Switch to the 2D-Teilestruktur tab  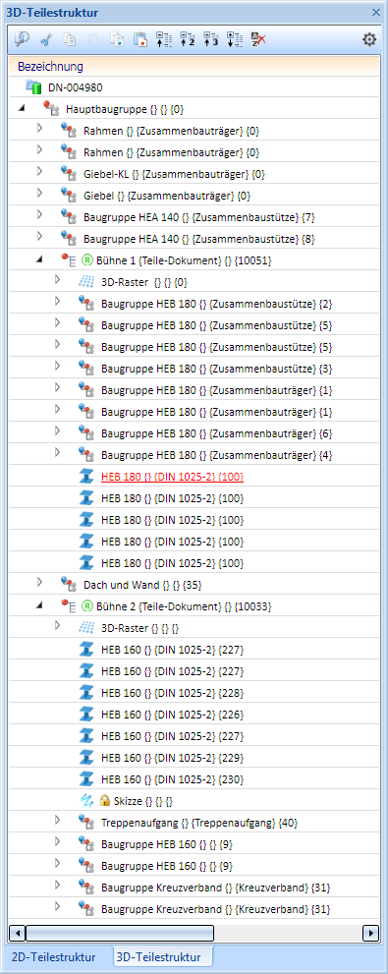point(53,956)
